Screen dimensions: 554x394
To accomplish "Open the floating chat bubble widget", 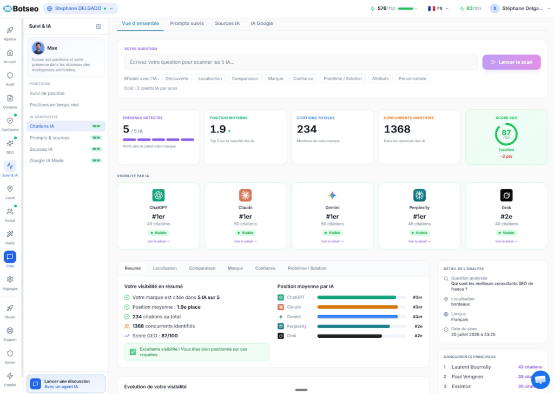I will (x=540, y=380).
